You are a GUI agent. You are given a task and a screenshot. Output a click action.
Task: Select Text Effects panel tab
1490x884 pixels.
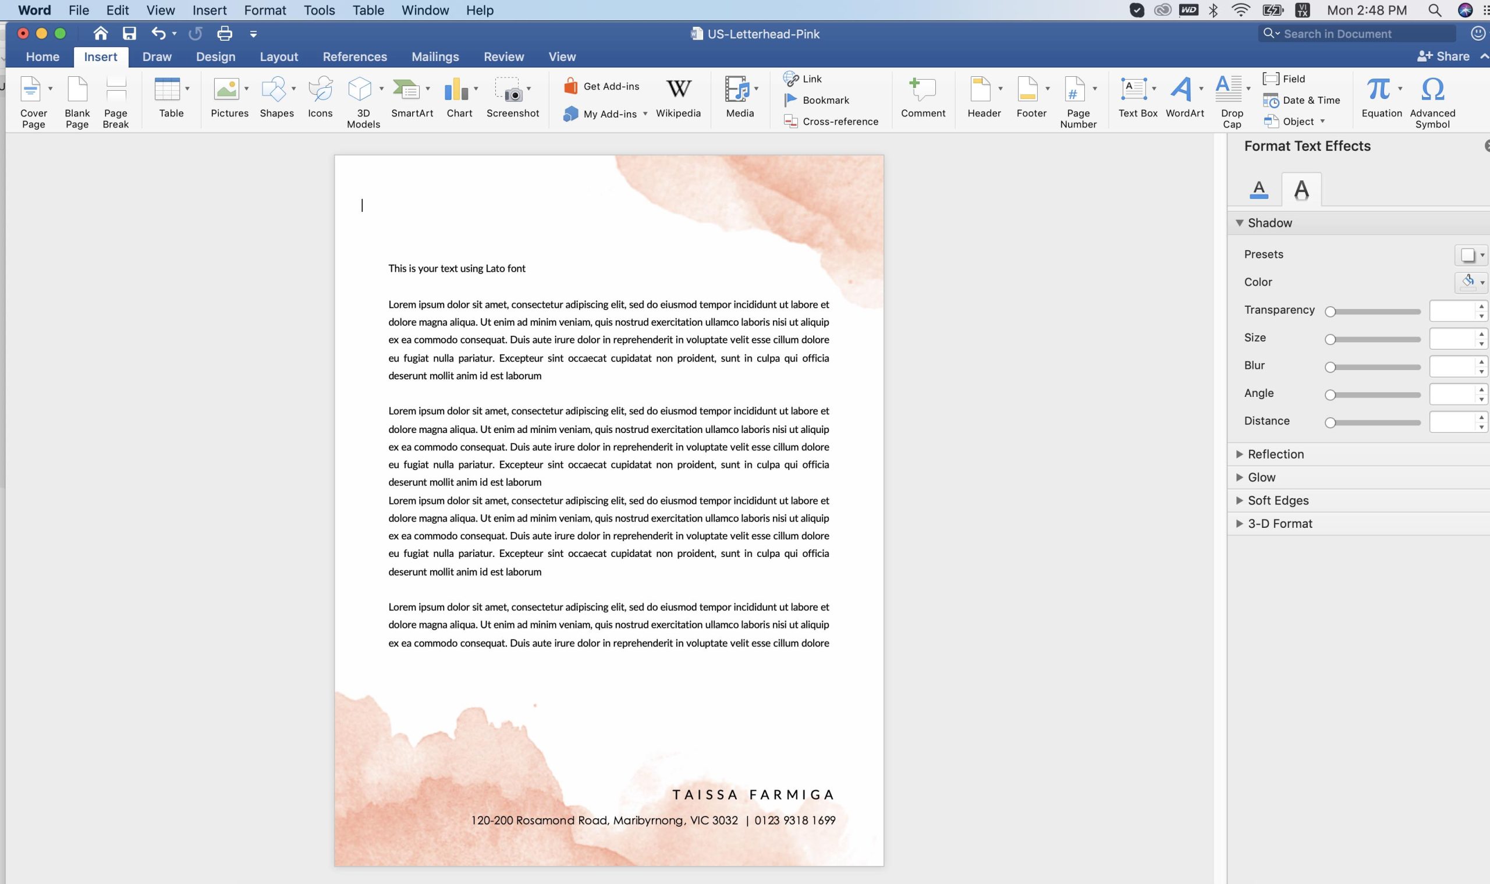[x=1301, y=190]
